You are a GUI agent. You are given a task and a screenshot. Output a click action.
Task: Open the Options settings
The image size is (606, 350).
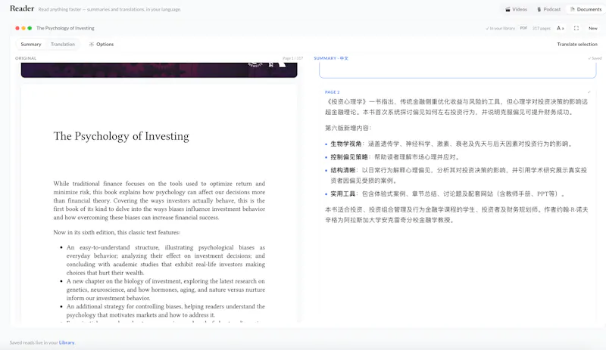click(x=102, y=45)
